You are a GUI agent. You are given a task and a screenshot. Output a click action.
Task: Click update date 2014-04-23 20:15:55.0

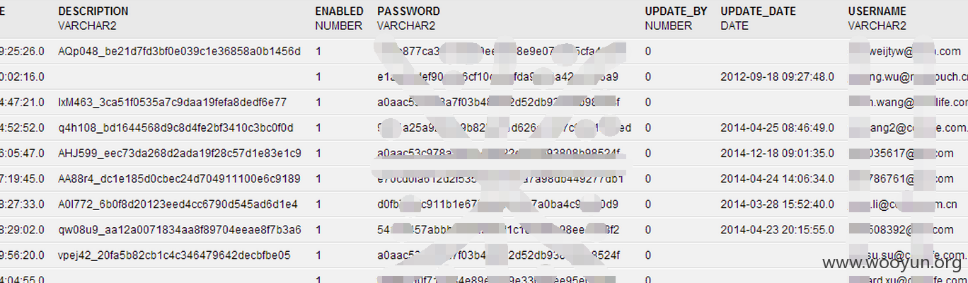778,230
